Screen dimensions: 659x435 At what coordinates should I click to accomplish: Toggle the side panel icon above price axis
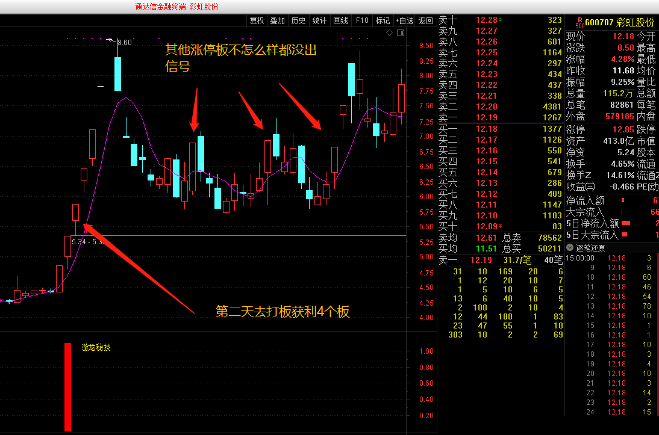click(x=399, y=32)
